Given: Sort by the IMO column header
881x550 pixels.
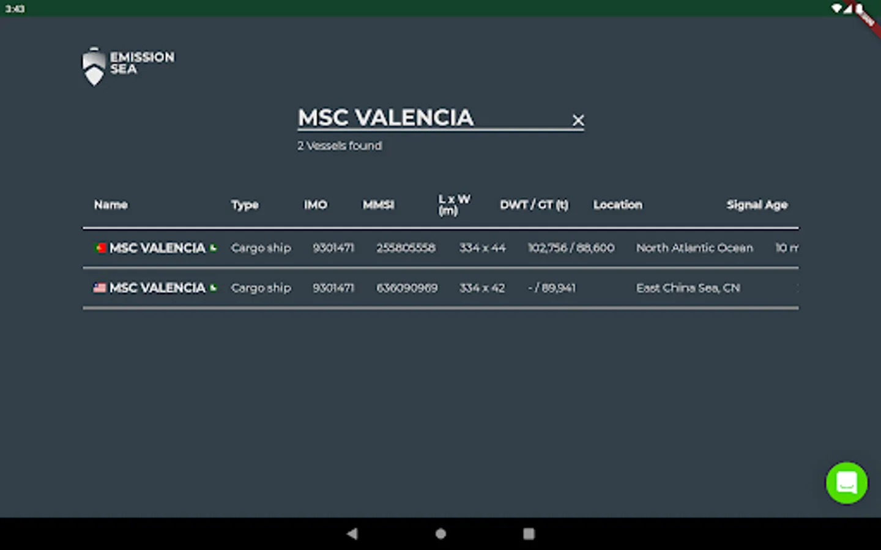Looking at the screenshot, I should [316, 205].
